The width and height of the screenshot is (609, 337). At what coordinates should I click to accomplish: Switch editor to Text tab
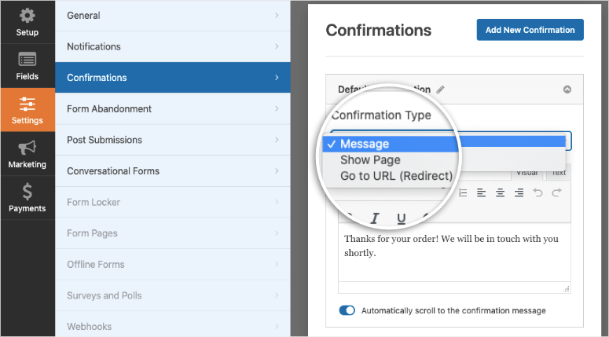(x=559, y=174)
